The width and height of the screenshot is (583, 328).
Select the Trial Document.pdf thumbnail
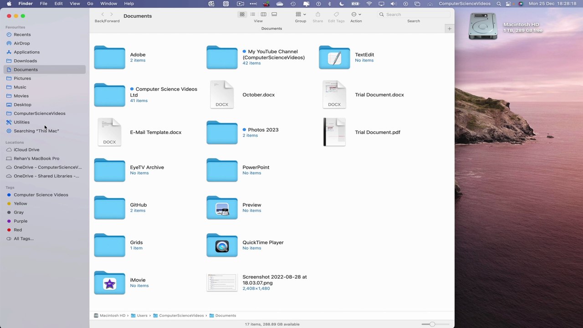(334, 132)
